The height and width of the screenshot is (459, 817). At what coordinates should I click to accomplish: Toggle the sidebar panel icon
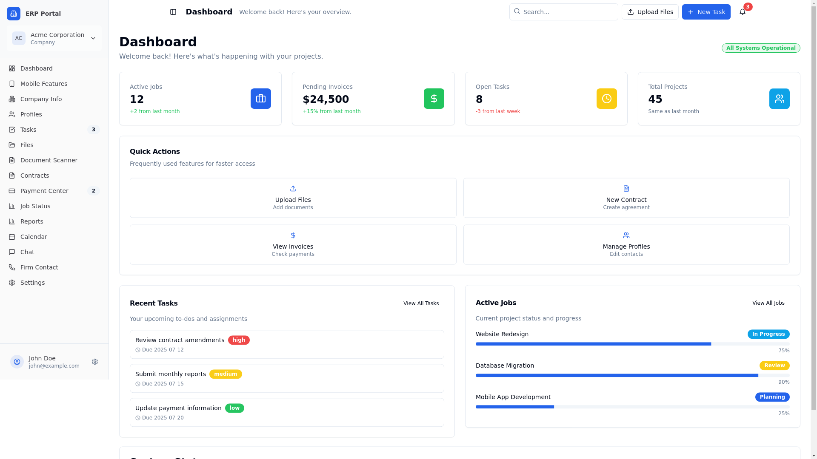coord(173,12)
